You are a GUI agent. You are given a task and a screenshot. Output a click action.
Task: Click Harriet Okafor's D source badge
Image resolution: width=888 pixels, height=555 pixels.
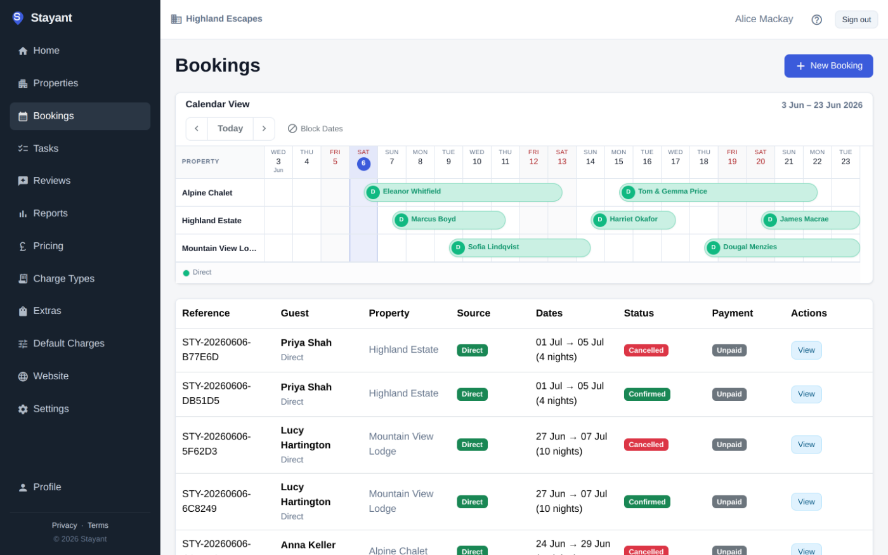(x=600, y=220)
